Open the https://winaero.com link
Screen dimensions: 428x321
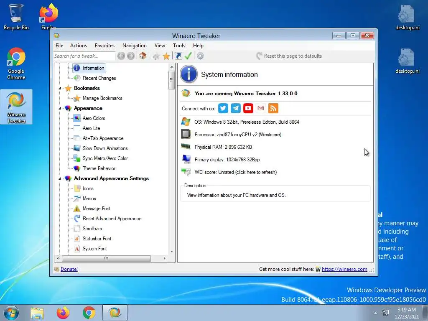click(344, 269)
